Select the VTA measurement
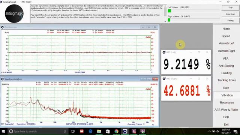The height and width of the screenshot is (135, 240). [x=226, y=58]
